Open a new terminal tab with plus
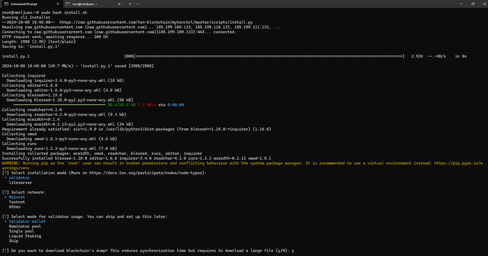The width and height of the screenshot is (488, 256). 130,4
